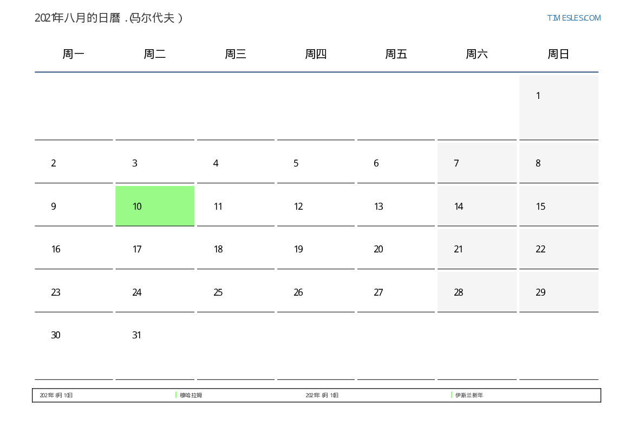Pick day 11 in the grid
The height and width of the screenshot is (447, 633).
point(236,206)
